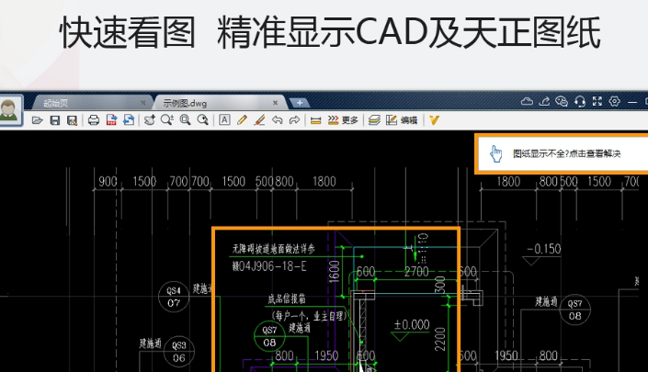Click the 2700 dimension text
This screenshot has width=648, height=372.
[x=416, y=272]
